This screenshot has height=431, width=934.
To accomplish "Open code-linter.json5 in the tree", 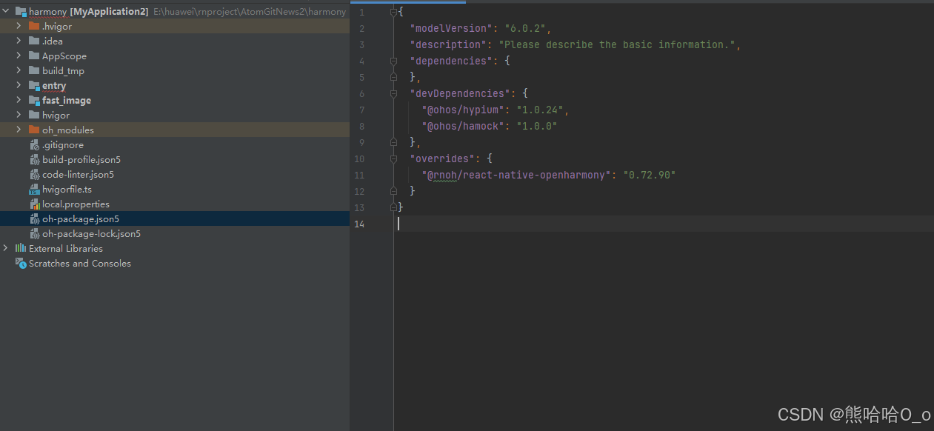I will [x=78, y=174].
